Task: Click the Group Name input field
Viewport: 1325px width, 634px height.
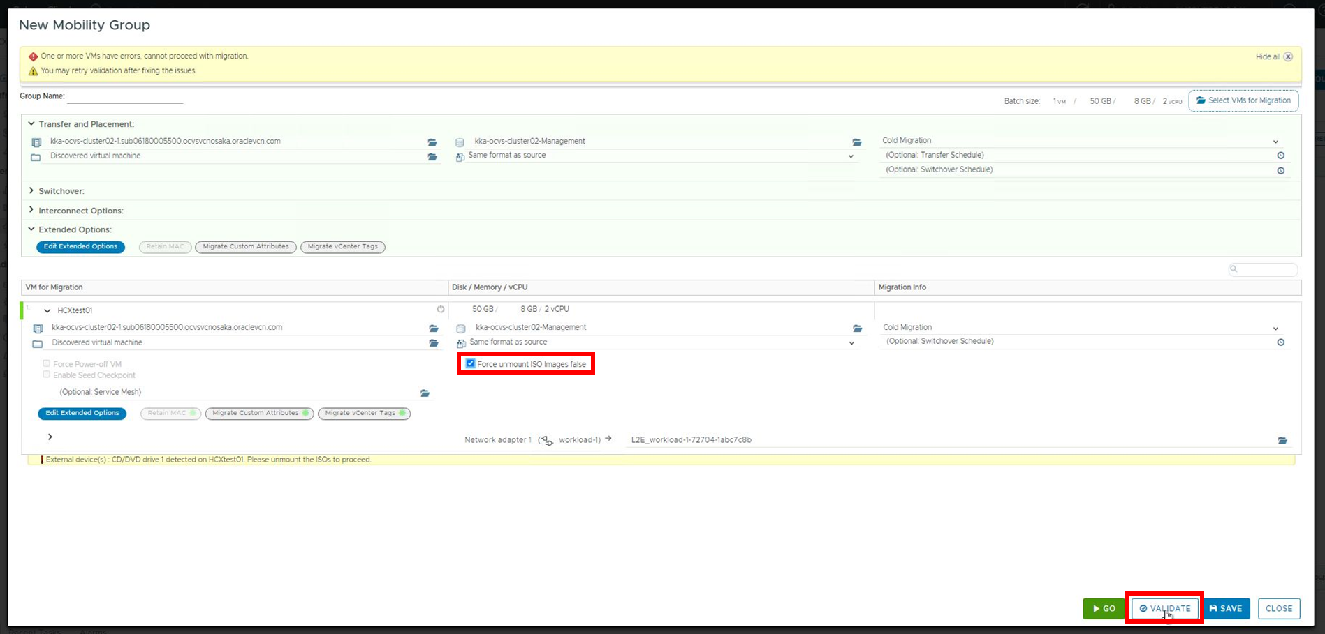Action: coord(125,97)
